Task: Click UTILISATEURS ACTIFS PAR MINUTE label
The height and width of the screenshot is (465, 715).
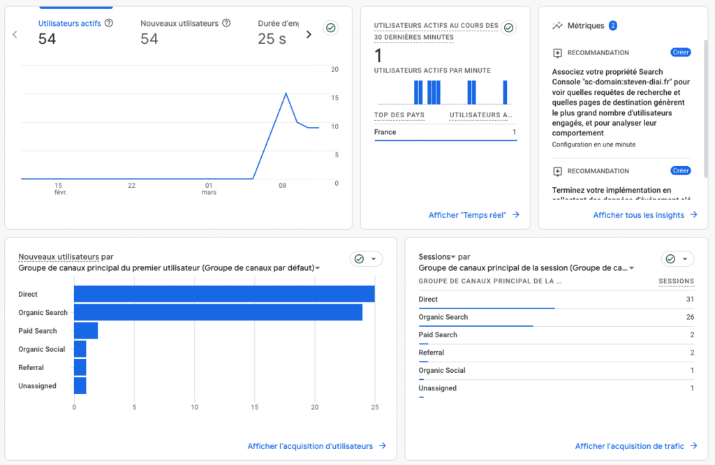Action: click(432, 71)
